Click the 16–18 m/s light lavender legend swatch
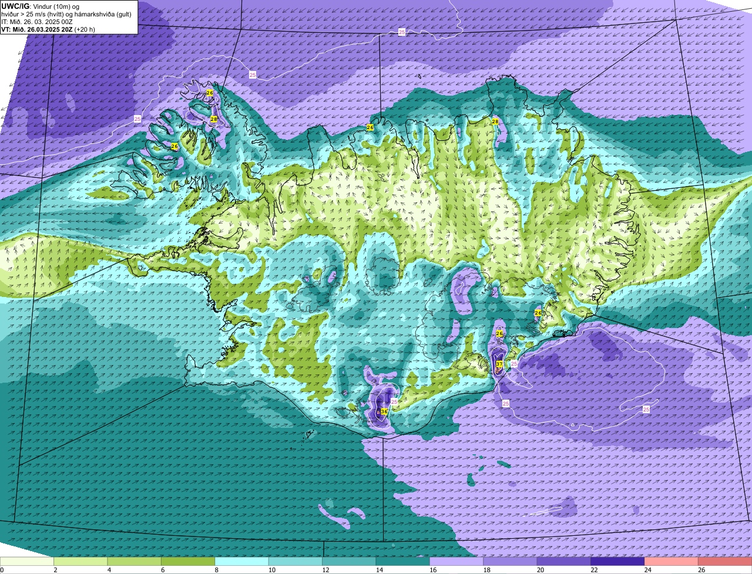This screenshot has height=574, width=752. [x=456, y=562]
